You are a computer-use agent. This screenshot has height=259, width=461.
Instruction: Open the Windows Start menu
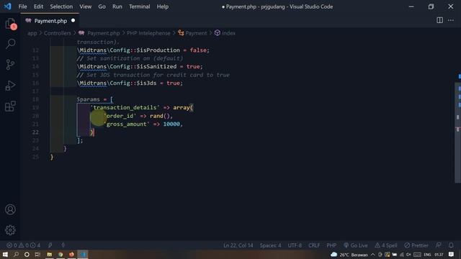5,254
